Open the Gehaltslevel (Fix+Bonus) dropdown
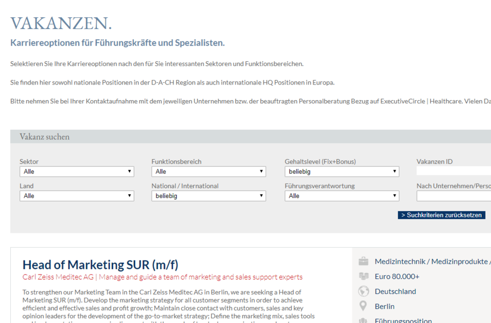 pyautogui.click(x=341, y=172)
